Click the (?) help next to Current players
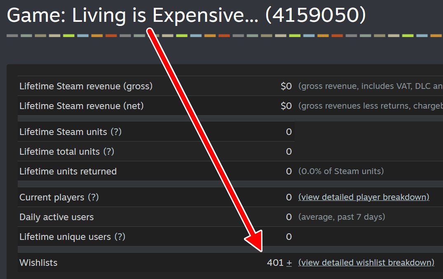The height and width of the screenshot is (279, 443). (93, 197)
